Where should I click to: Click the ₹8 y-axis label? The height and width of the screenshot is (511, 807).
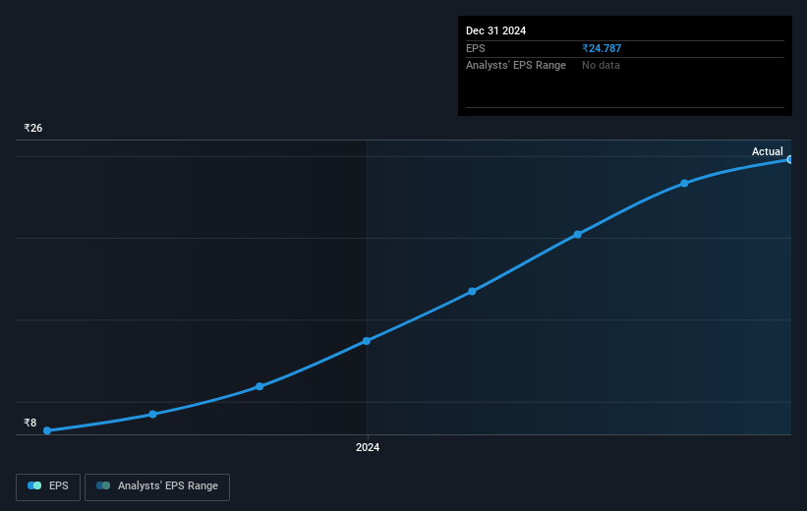29,423
